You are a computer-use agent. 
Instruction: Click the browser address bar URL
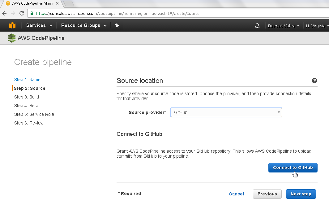click(118, 13)
